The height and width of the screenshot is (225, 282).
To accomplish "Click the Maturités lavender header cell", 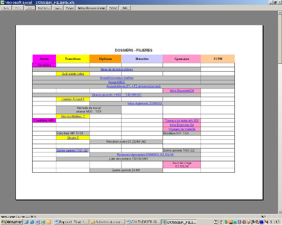I will (142, 59).
